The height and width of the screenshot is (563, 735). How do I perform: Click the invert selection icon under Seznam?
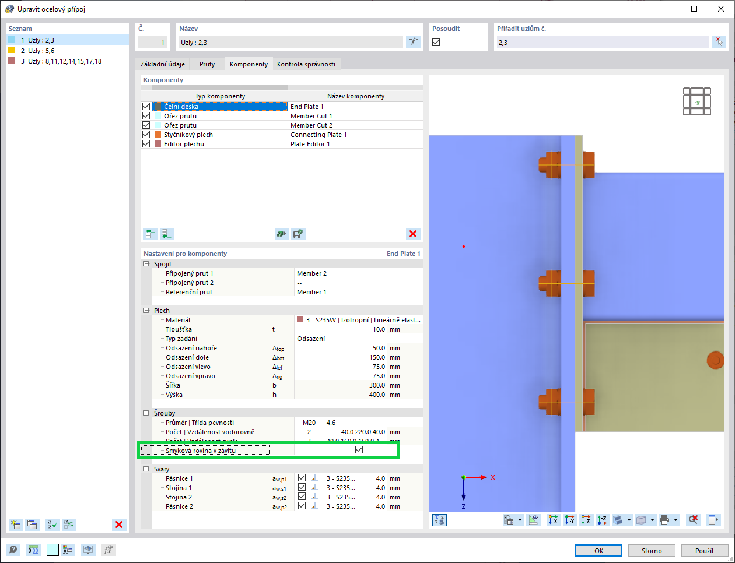[69, 525]
